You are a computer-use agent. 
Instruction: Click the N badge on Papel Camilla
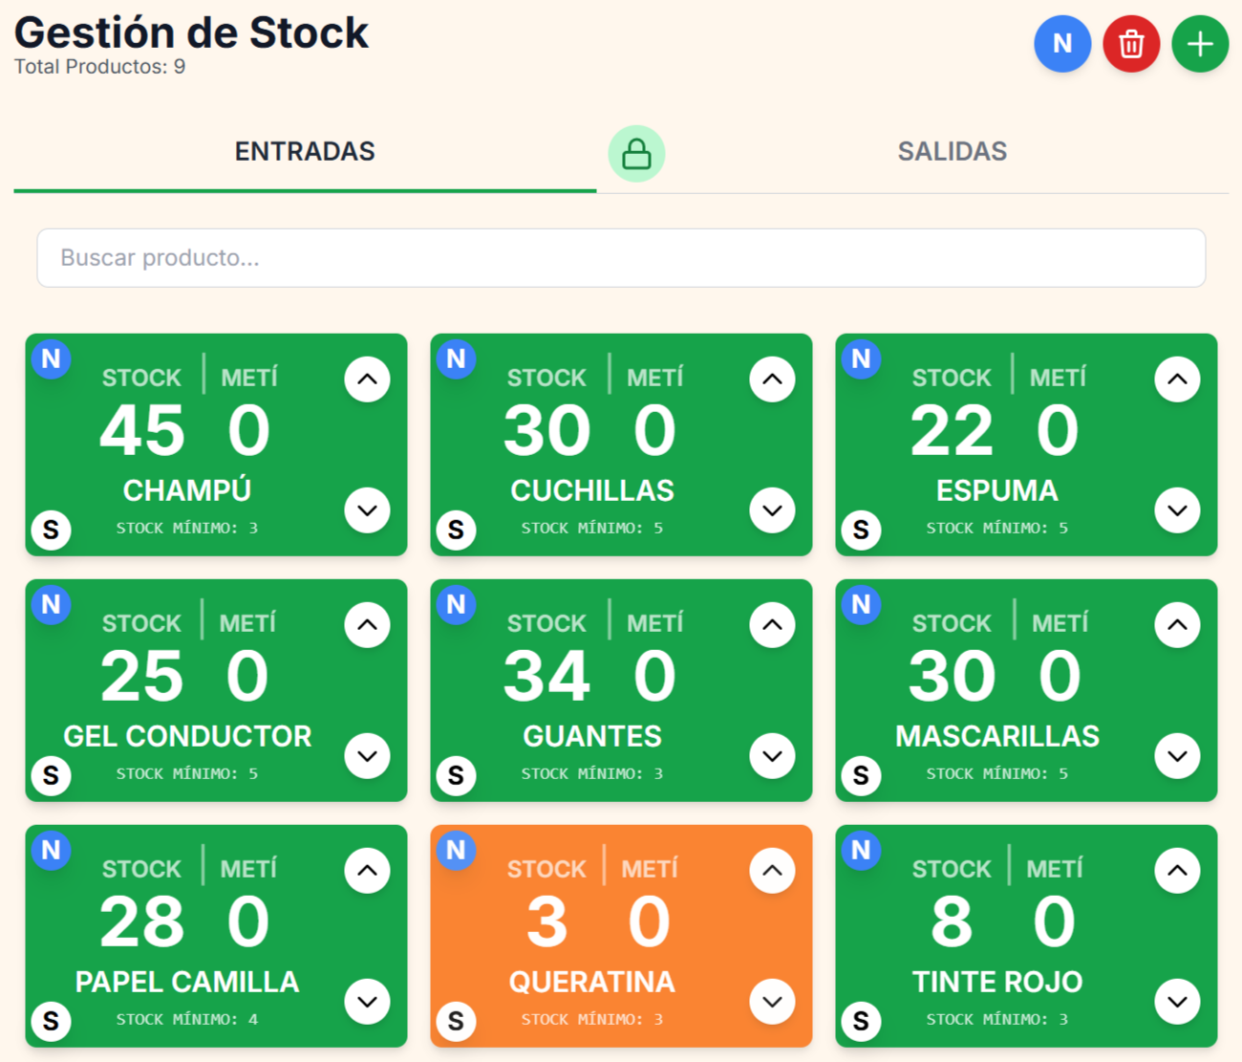[52, 851]
